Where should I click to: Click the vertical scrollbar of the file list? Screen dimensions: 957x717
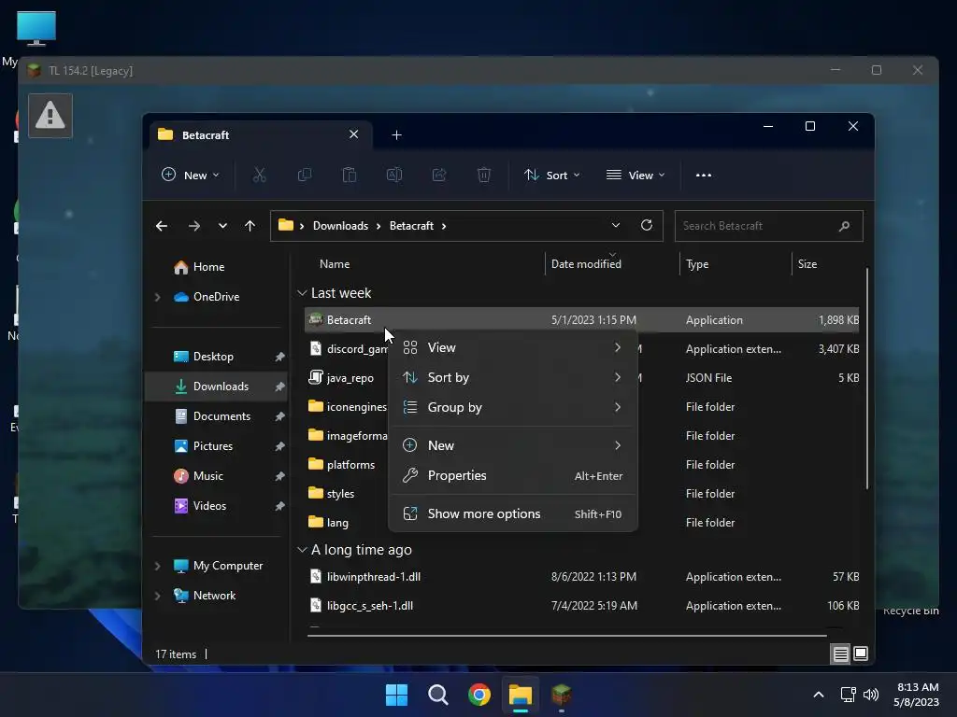(866, 378)
